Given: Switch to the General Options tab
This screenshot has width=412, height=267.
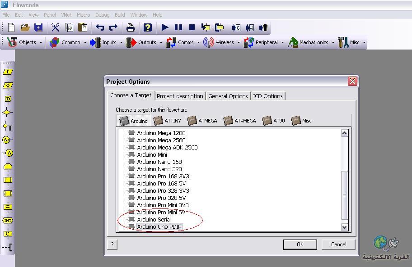Looking at the screenshot, I should click(228, 96).
